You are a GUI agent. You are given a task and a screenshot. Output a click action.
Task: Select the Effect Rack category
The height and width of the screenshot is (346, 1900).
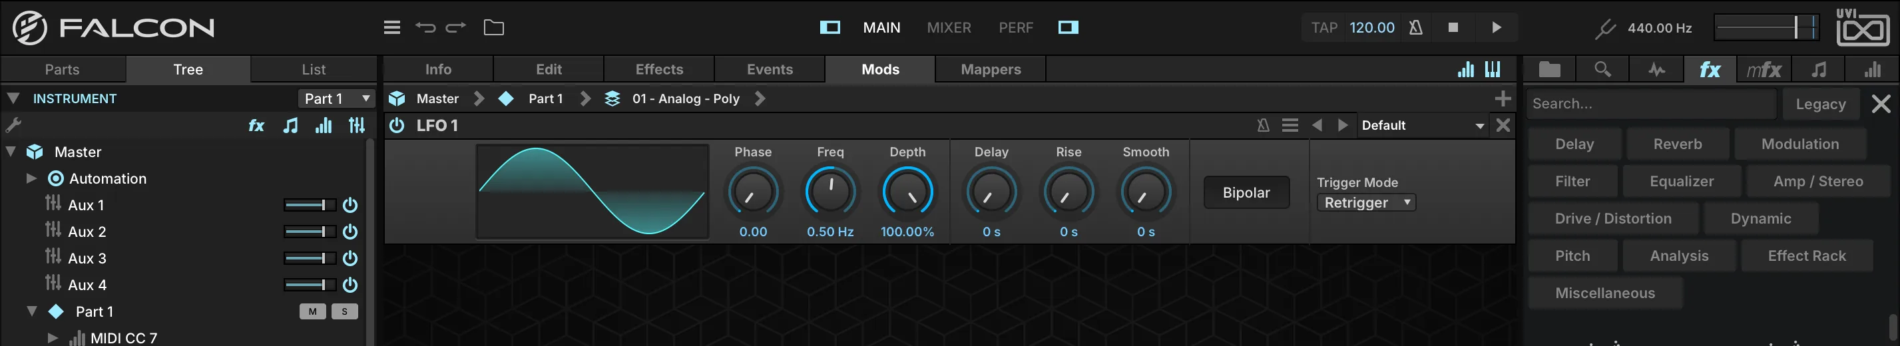point(1806,256)
